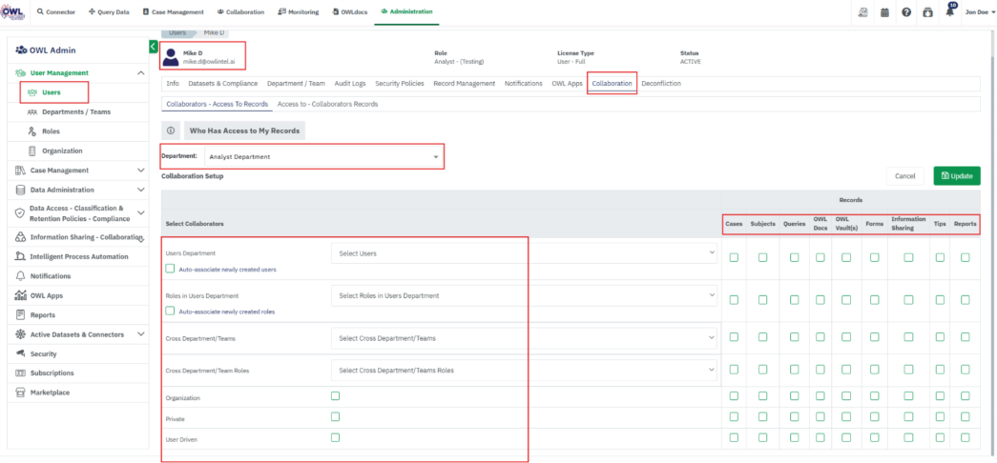Open the Audit Logs tab

347,84
